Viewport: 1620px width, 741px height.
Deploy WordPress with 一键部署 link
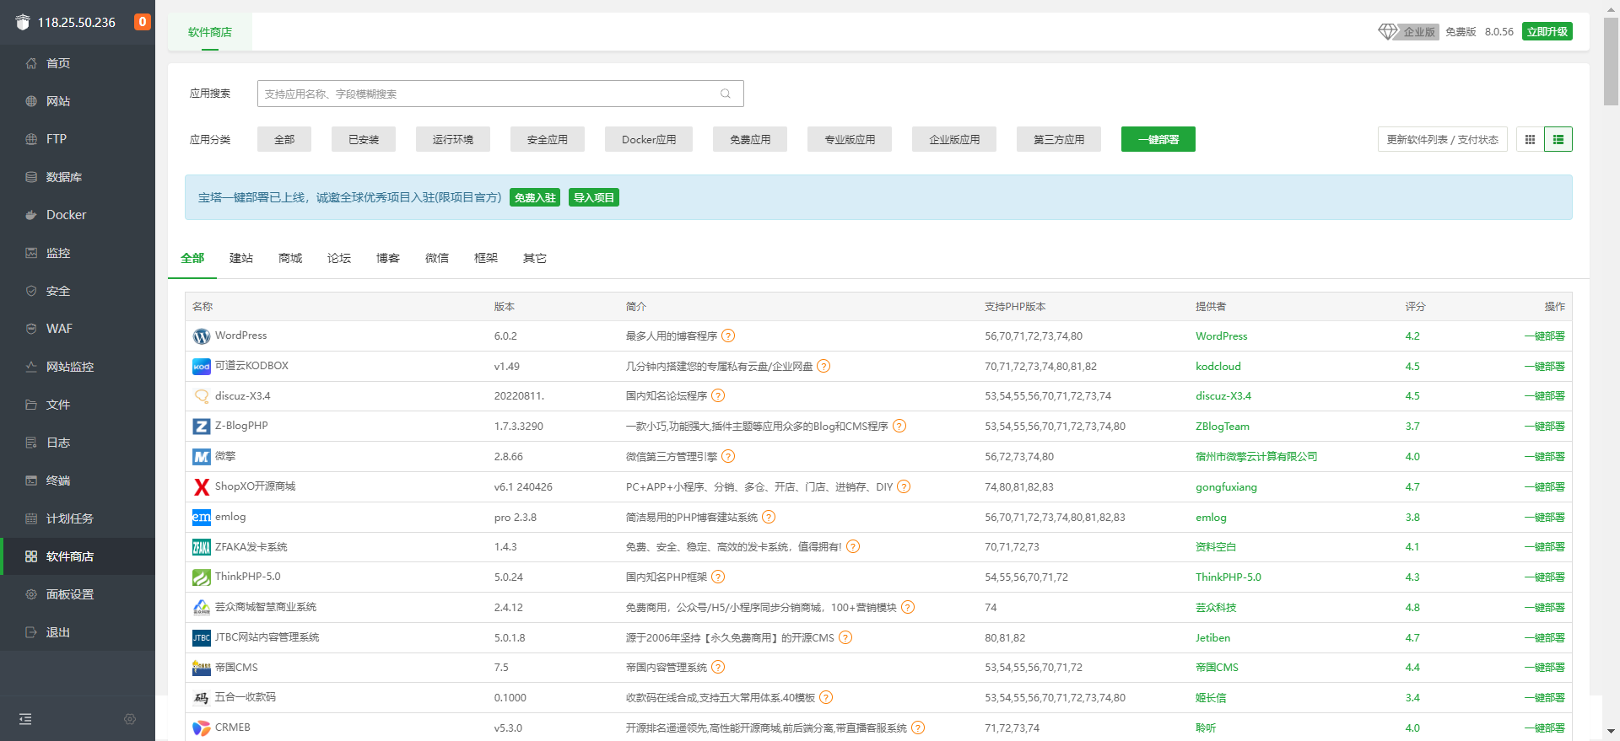[x=1544, y=336]
